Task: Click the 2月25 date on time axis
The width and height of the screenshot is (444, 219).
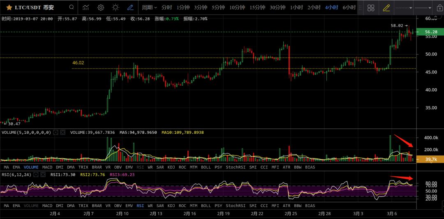Action: click(290, 214)
